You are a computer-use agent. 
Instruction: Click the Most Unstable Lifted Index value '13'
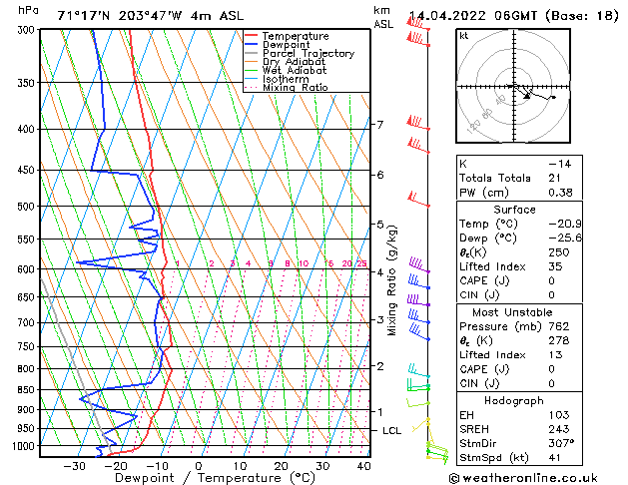coord(555,355)
